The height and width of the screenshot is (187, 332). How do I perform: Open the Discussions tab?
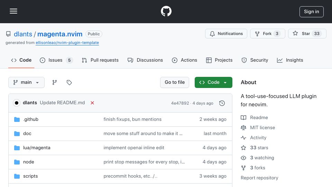pos(145,60)
